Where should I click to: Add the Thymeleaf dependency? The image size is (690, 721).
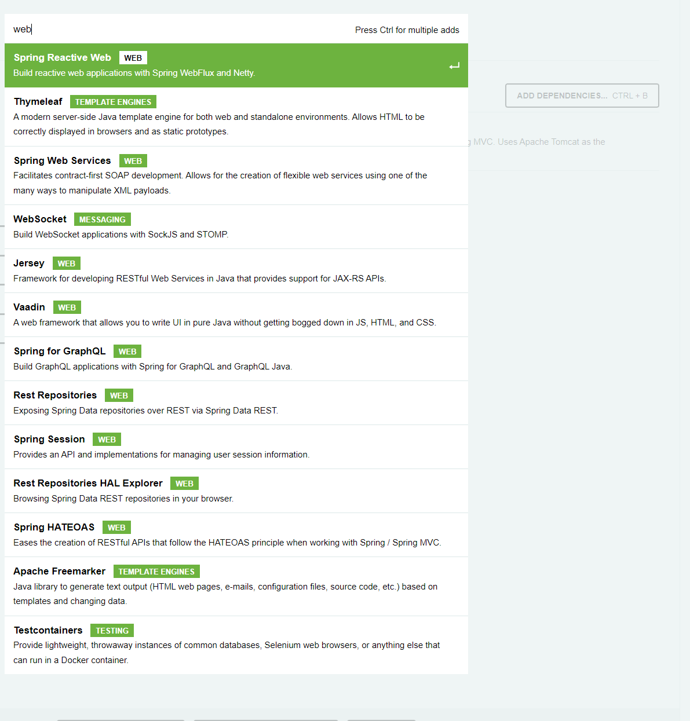pos(236,117)
